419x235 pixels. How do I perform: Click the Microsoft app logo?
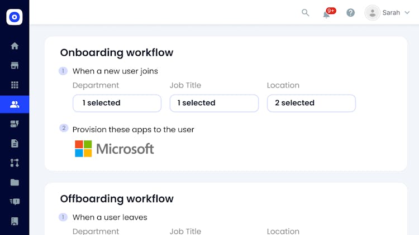pyautogui.click(x=115, y=149)
